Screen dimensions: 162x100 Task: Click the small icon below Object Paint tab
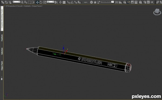[2, 79]
